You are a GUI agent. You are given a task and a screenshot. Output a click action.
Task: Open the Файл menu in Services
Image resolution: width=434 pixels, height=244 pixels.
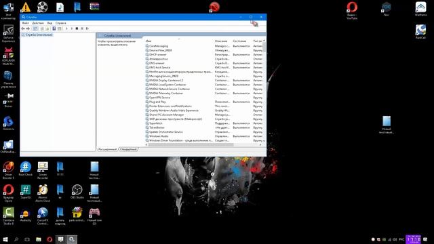(x=26, y=23)
